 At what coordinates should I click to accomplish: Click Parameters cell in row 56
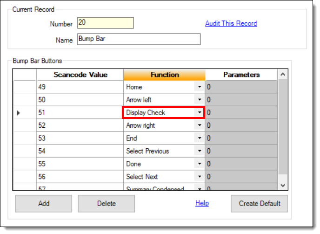point(241,177)
